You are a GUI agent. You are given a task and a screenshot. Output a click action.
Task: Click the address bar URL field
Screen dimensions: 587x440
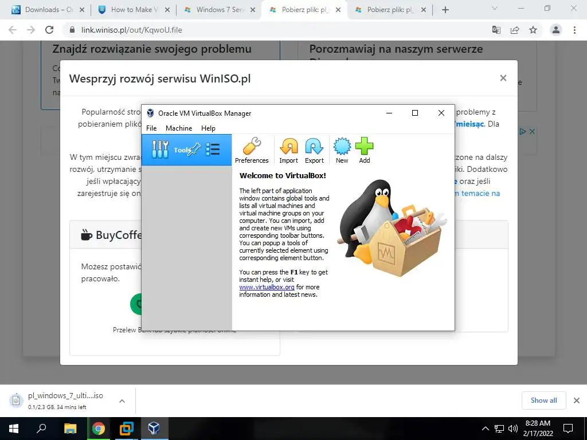pyautogui.click(x=276, y=30)
